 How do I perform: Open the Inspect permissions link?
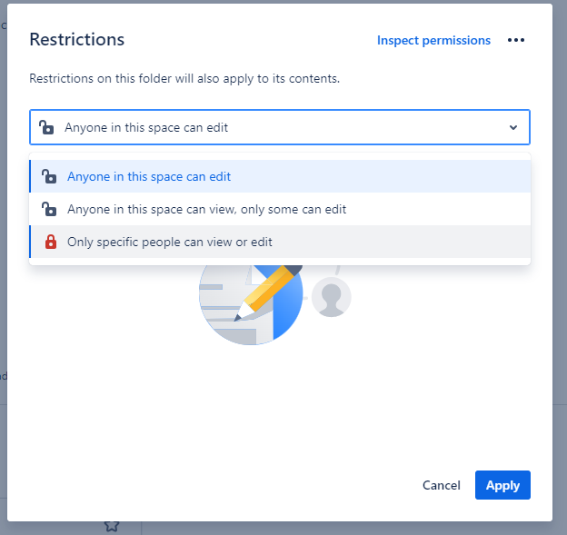coord(433,40)
